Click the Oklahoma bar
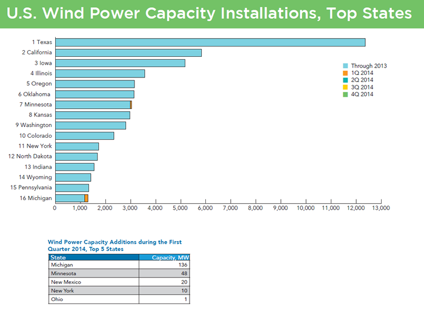This screenshot has height=318, width=424. (x=94, y=94)
